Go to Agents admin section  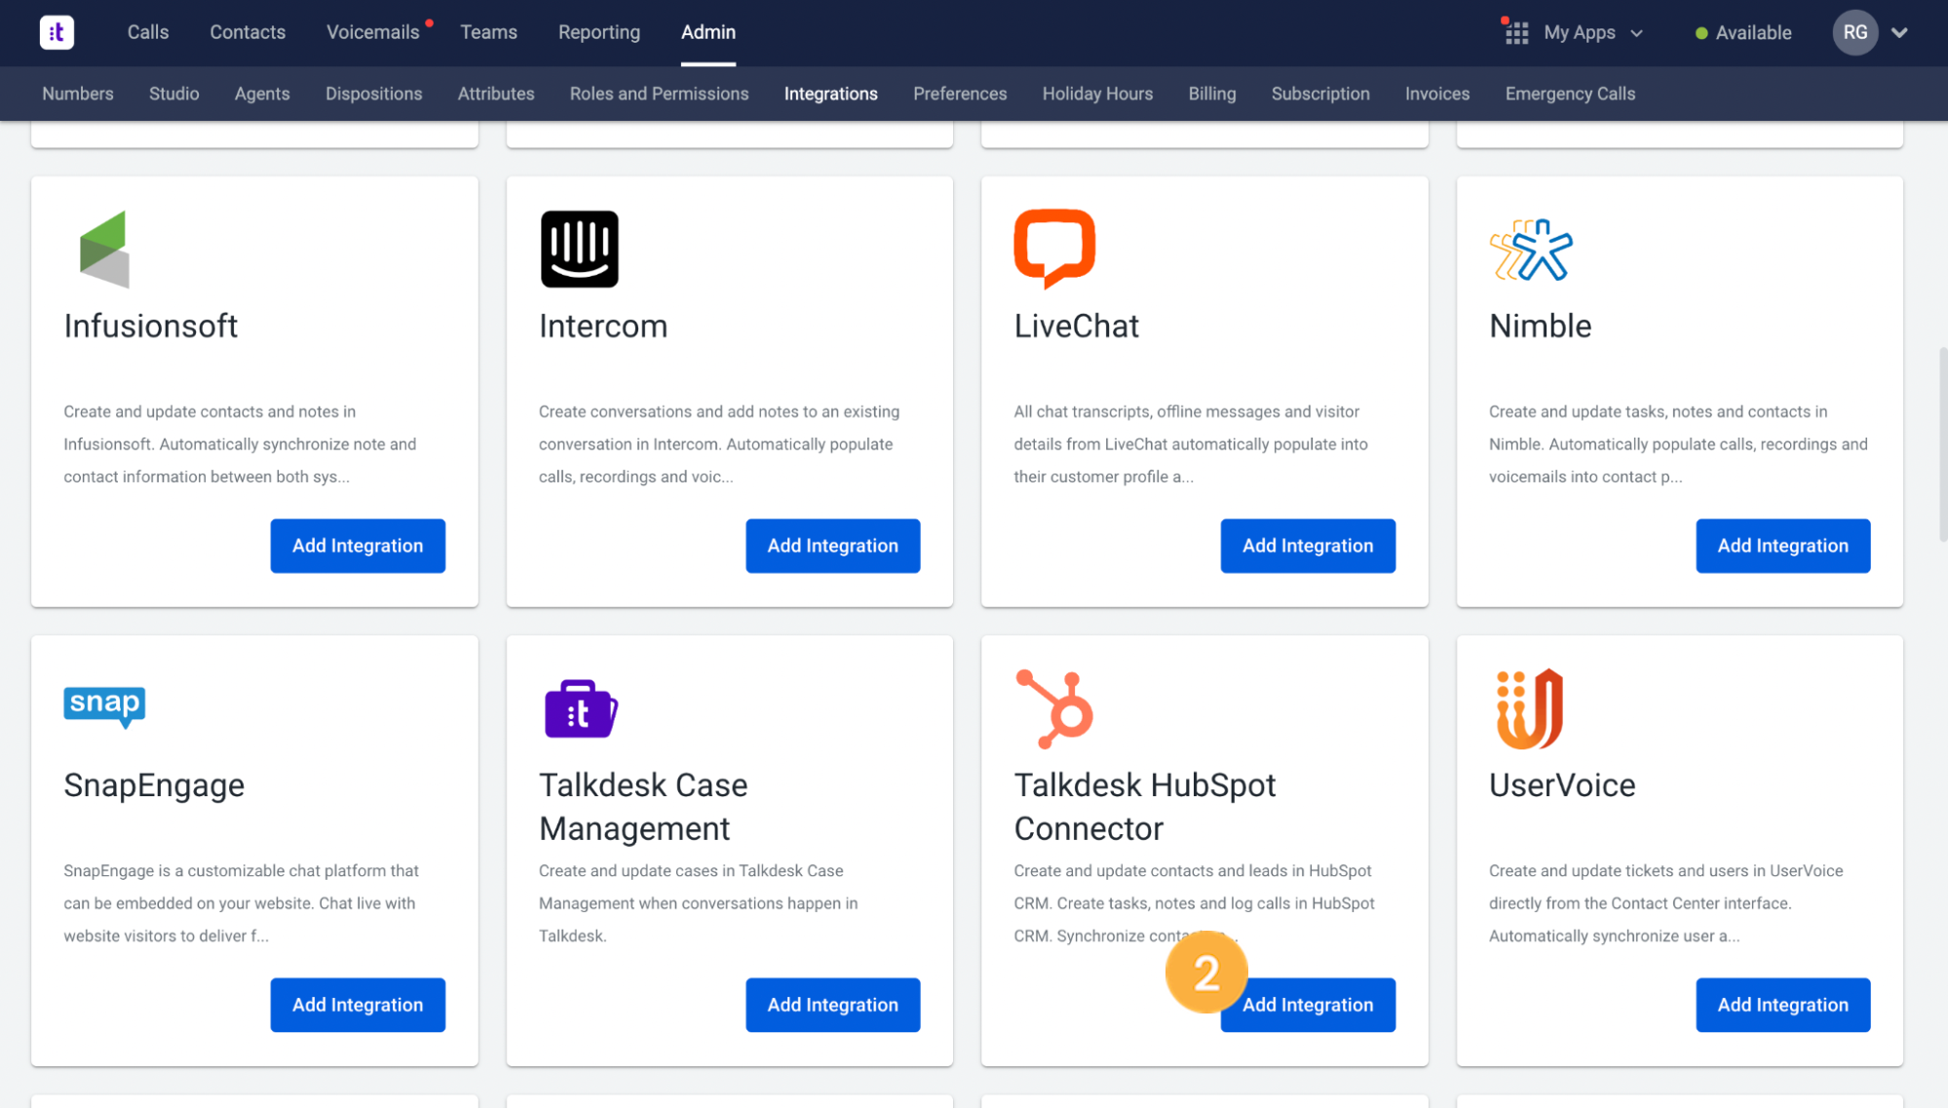click(x=262, y=94)
